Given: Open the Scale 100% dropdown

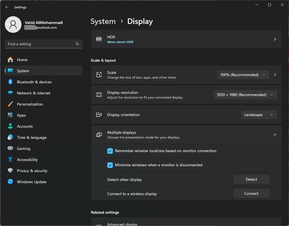Looking at the screenshot, I should pyautogui.click(x=243, y=75).
